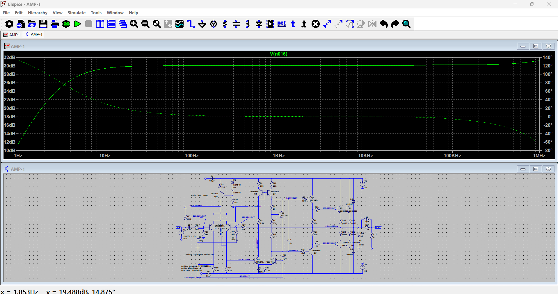Open the View menu
The image size is (558, 294).
pyautogui.click(x=58, y=13)
